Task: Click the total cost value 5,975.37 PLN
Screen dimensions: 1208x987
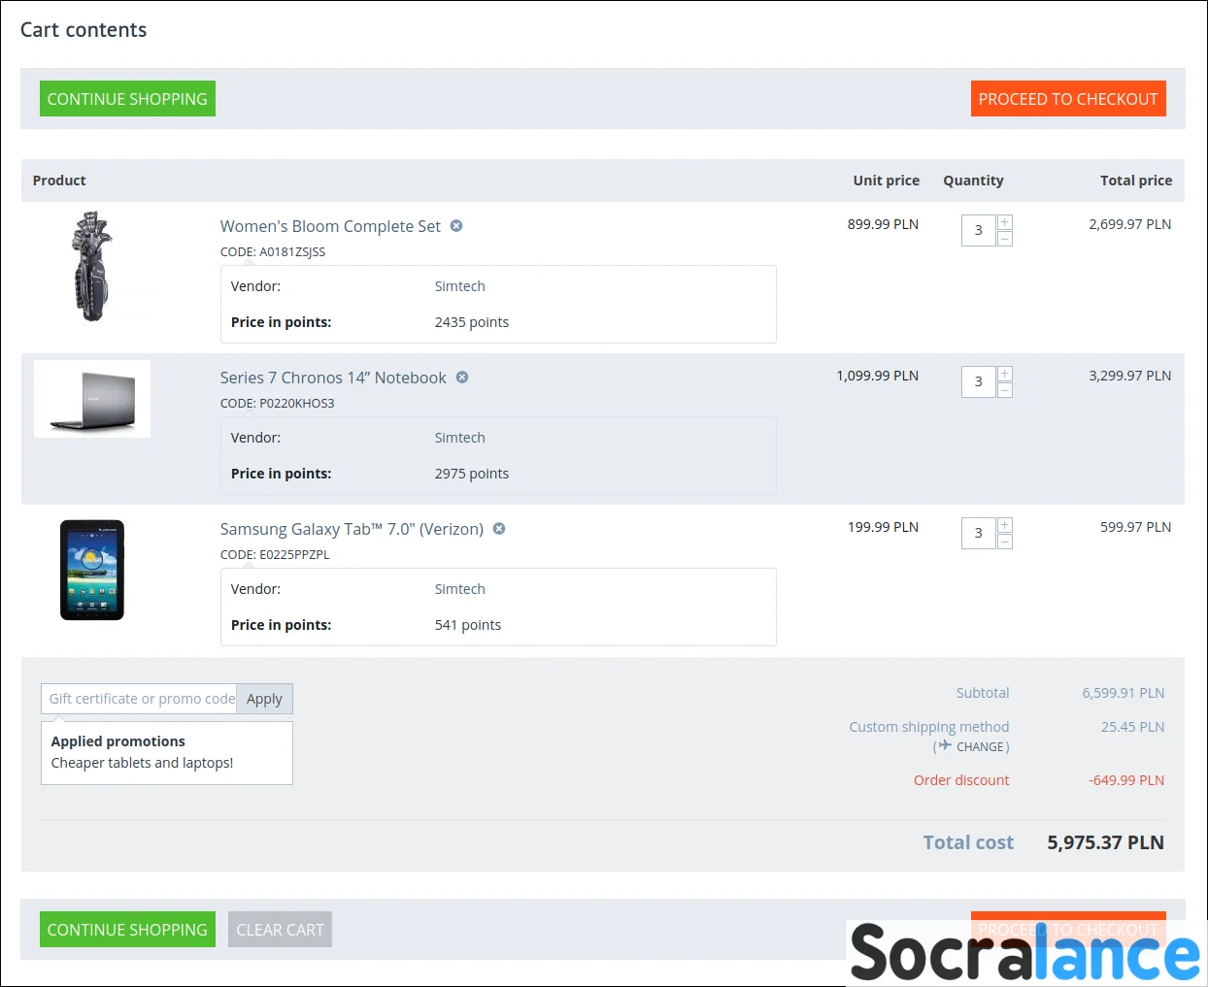Action: (1105, 842)
